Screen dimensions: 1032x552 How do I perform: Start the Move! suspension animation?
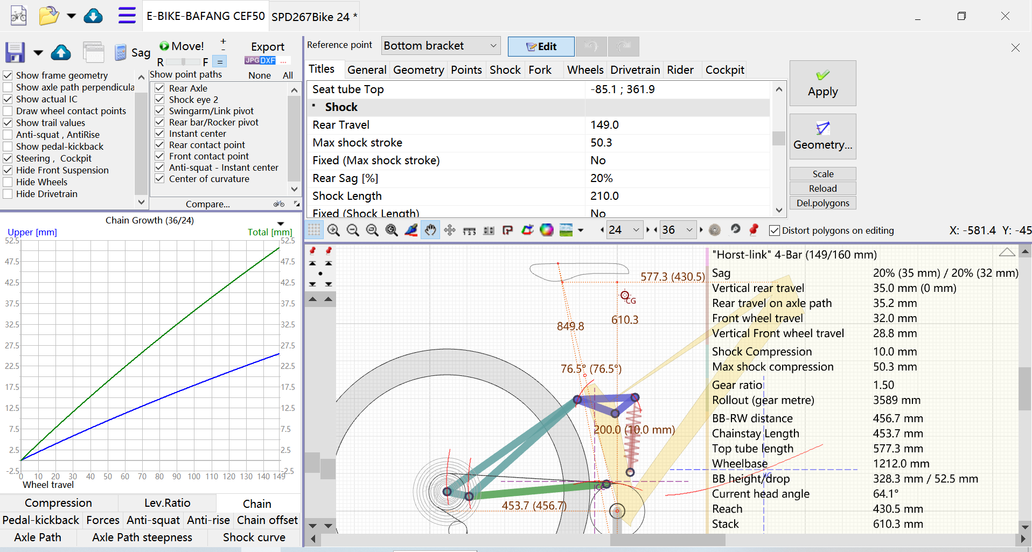tap(182, 46)
